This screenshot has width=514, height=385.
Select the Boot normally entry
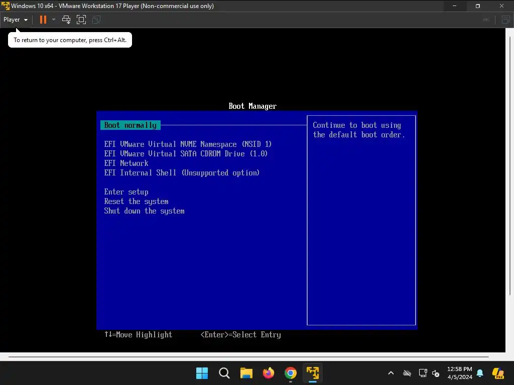point(131,125)
